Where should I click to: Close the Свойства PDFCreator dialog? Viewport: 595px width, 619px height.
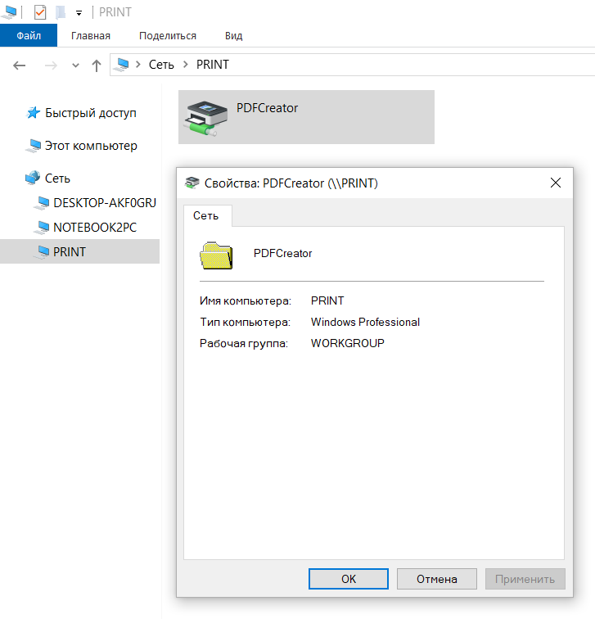(x=555, y=183)
